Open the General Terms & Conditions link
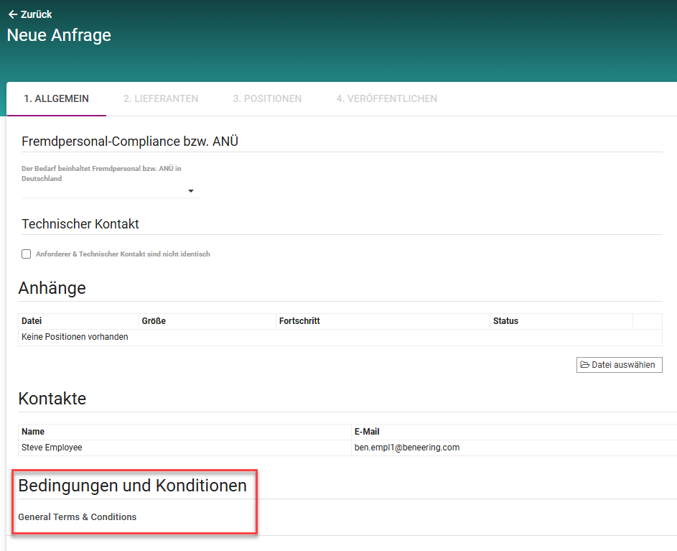This screenshot has width=677, height=551. [x=77, y=517]
